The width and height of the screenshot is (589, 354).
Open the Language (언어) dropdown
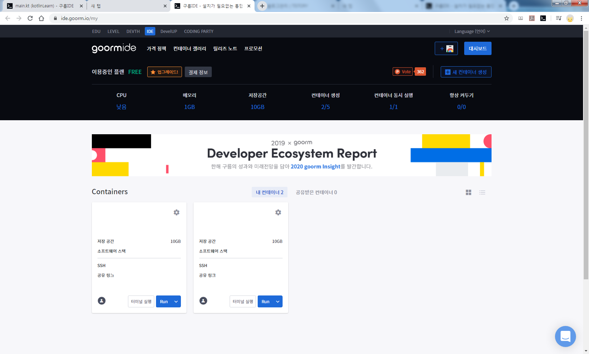tap(472, 31)
